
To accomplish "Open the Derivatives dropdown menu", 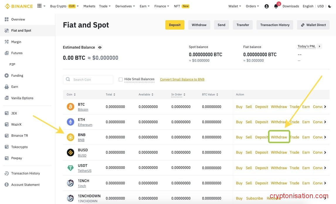I will pyautogui.click(x=125, y=6).
